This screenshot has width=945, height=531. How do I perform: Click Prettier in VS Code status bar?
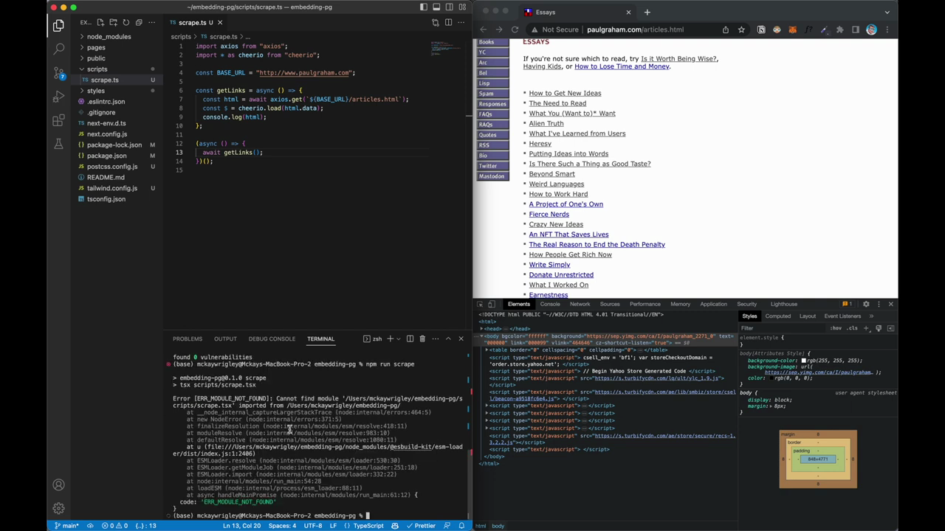[x=421, y=526]
